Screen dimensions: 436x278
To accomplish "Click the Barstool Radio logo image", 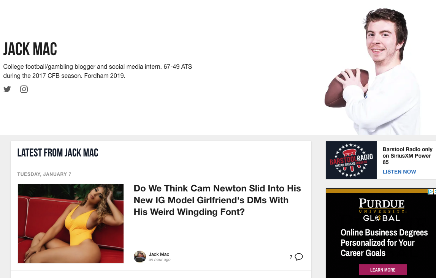I will tap(351, 160).
